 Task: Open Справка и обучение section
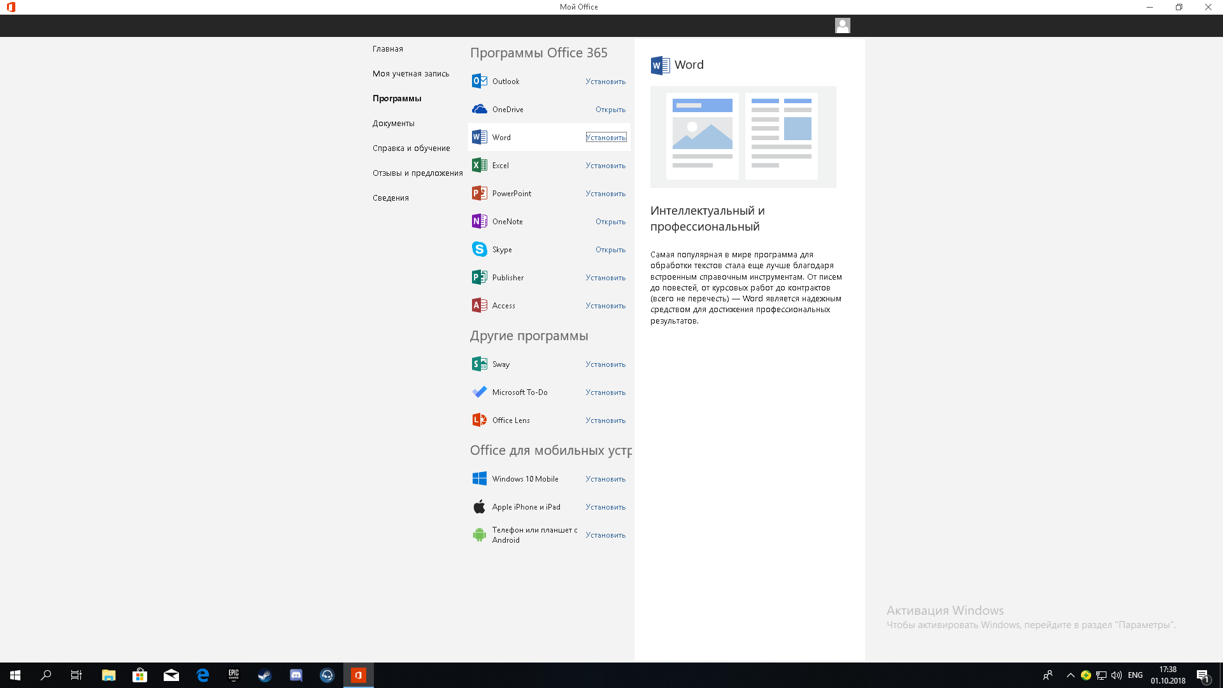click(x=411, y=148)
